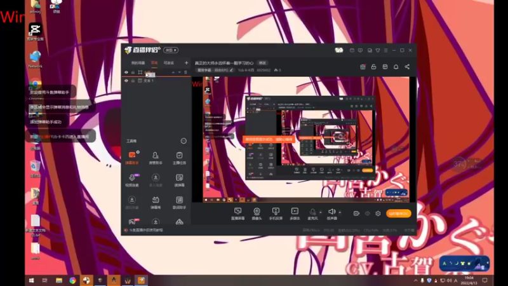Open Windows Start menu
This screenshot has width=508, height=286.
pos(31,280)
